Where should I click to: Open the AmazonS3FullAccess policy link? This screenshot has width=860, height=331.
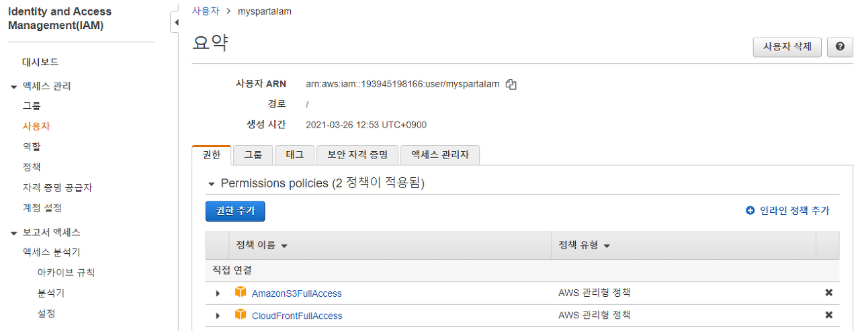pyautogui.click(x=297, y=293)
